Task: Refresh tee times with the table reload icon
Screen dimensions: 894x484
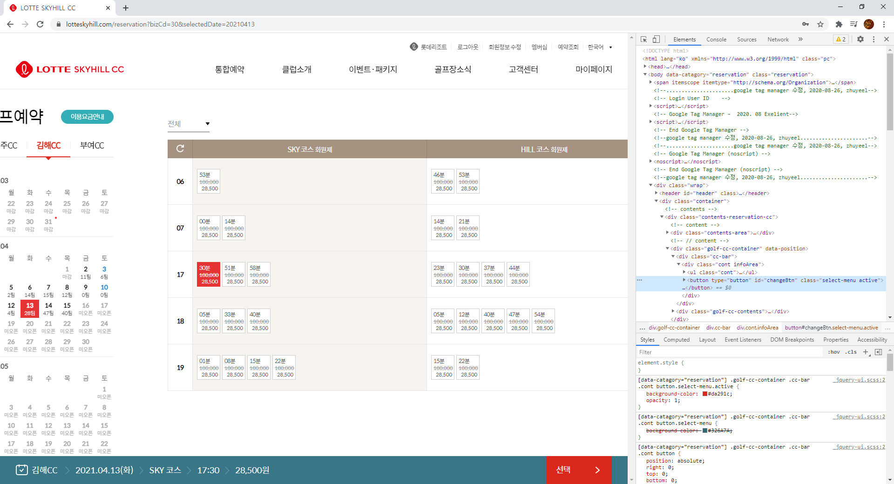Action: click(180, 148)
